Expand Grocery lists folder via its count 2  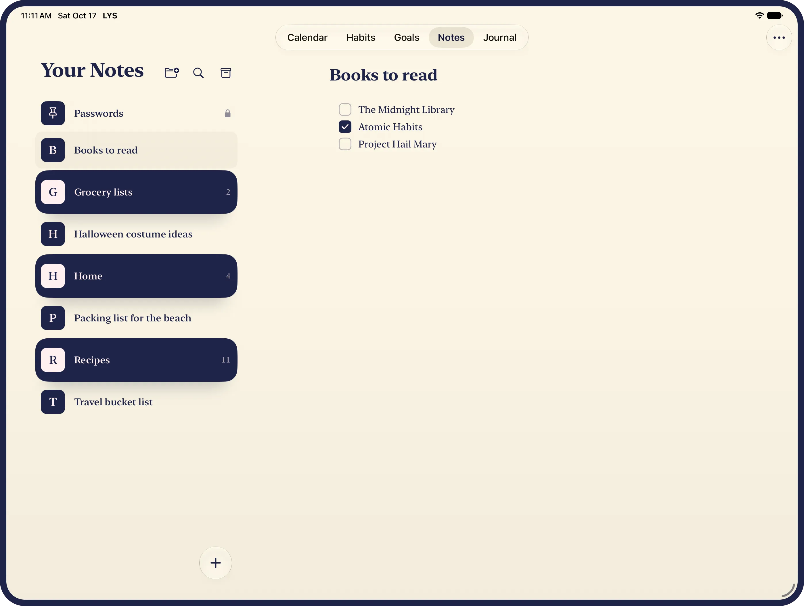(x=228, y=192)
